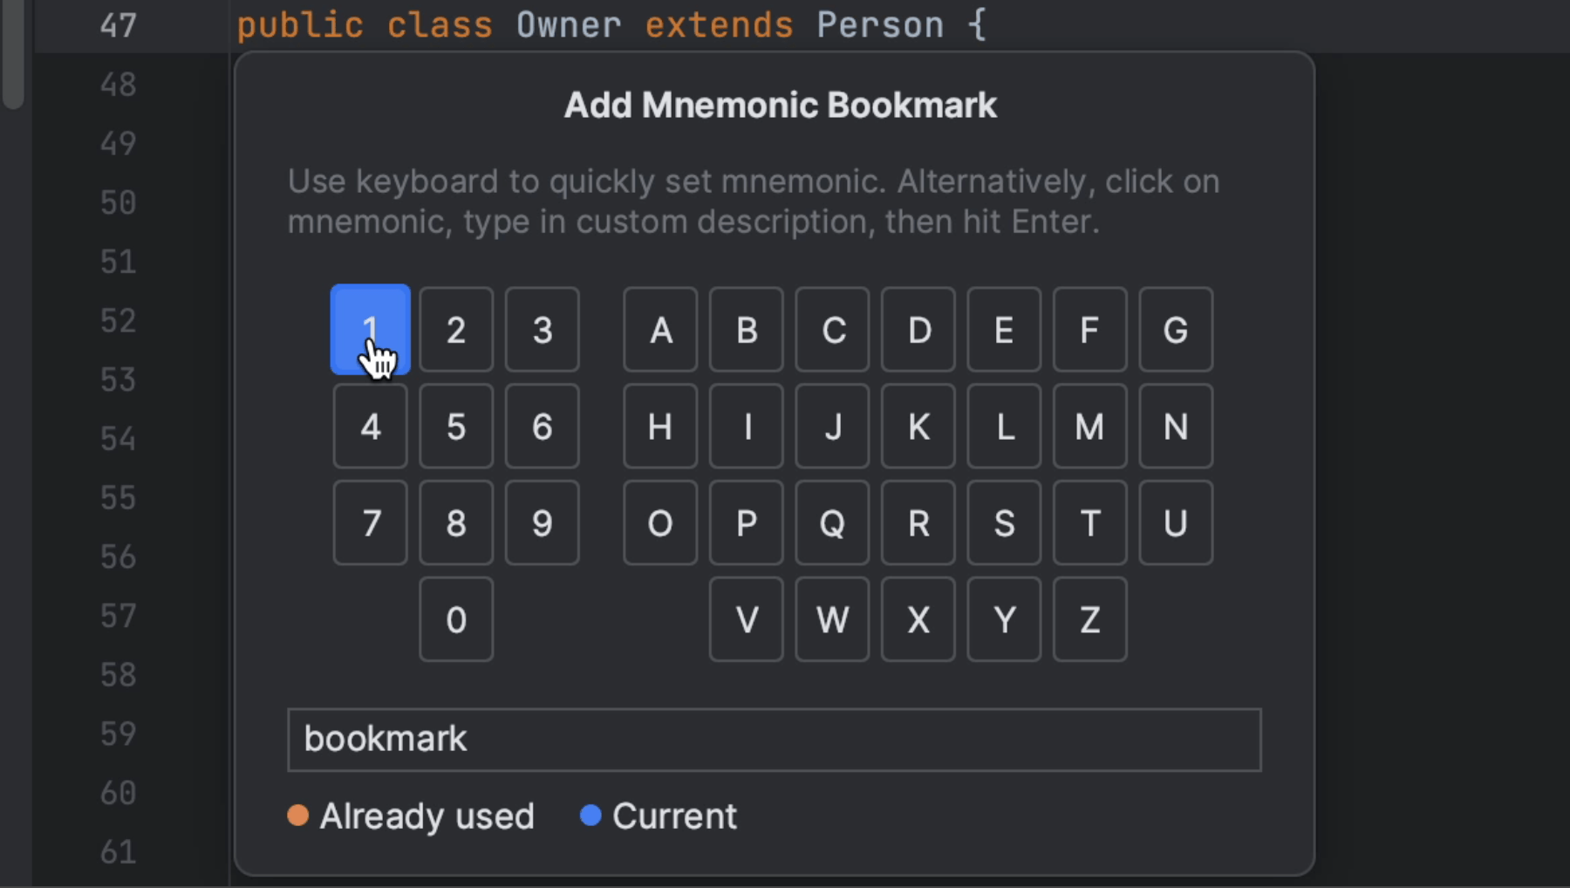Assign mnemonic letter N
The height and width of the screenshot is (888, 1570).
(x=1176, y=427)
